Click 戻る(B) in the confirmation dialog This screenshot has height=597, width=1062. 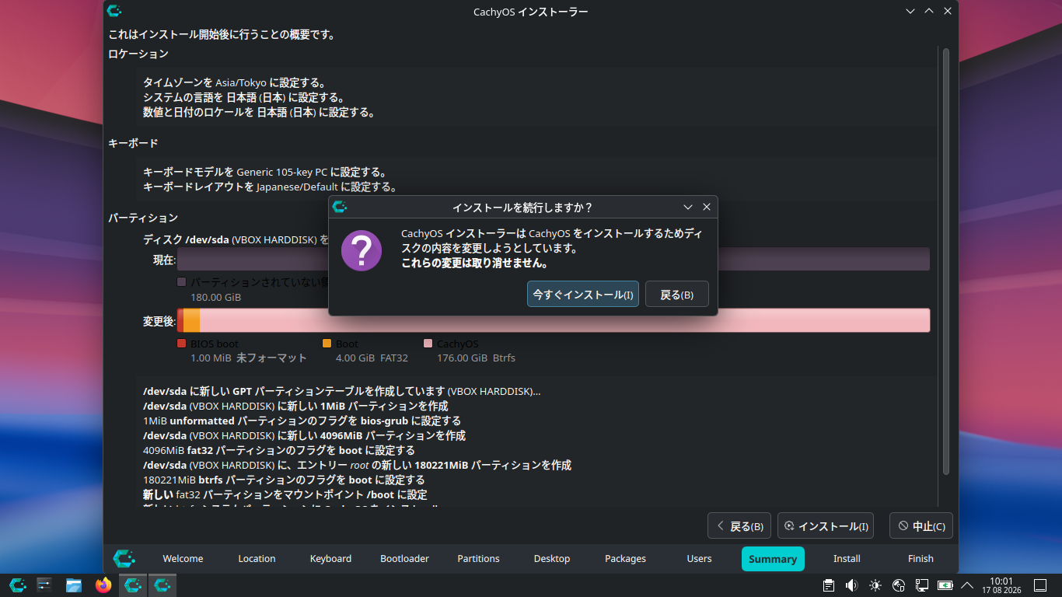(x=677, y=294)
